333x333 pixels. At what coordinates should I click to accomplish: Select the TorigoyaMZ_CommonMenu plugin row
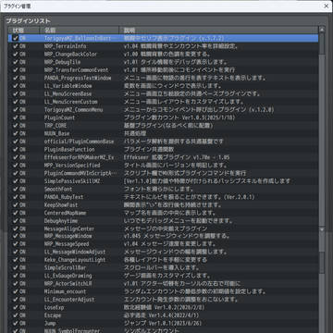(164, 110)
